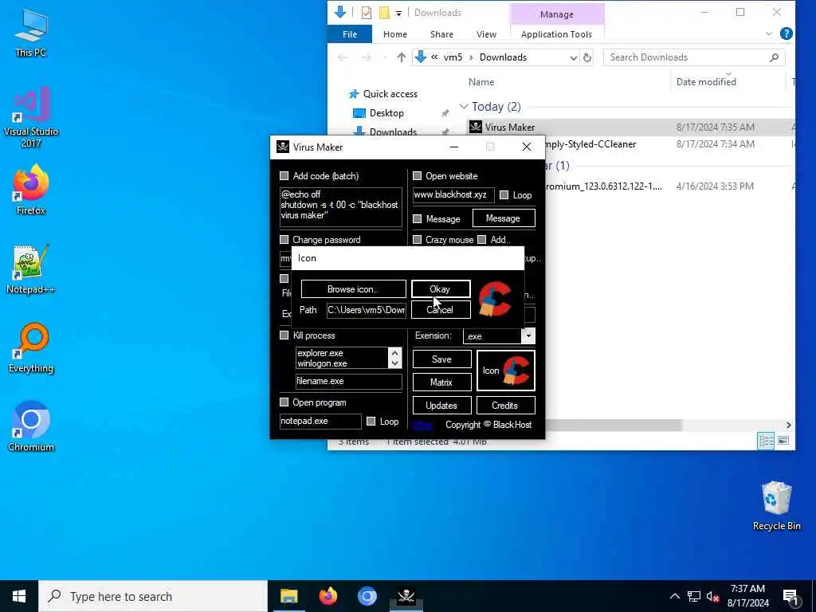Open the Home ribbon tab
This screenshot has height=612, width=816.
click(395, 33)
